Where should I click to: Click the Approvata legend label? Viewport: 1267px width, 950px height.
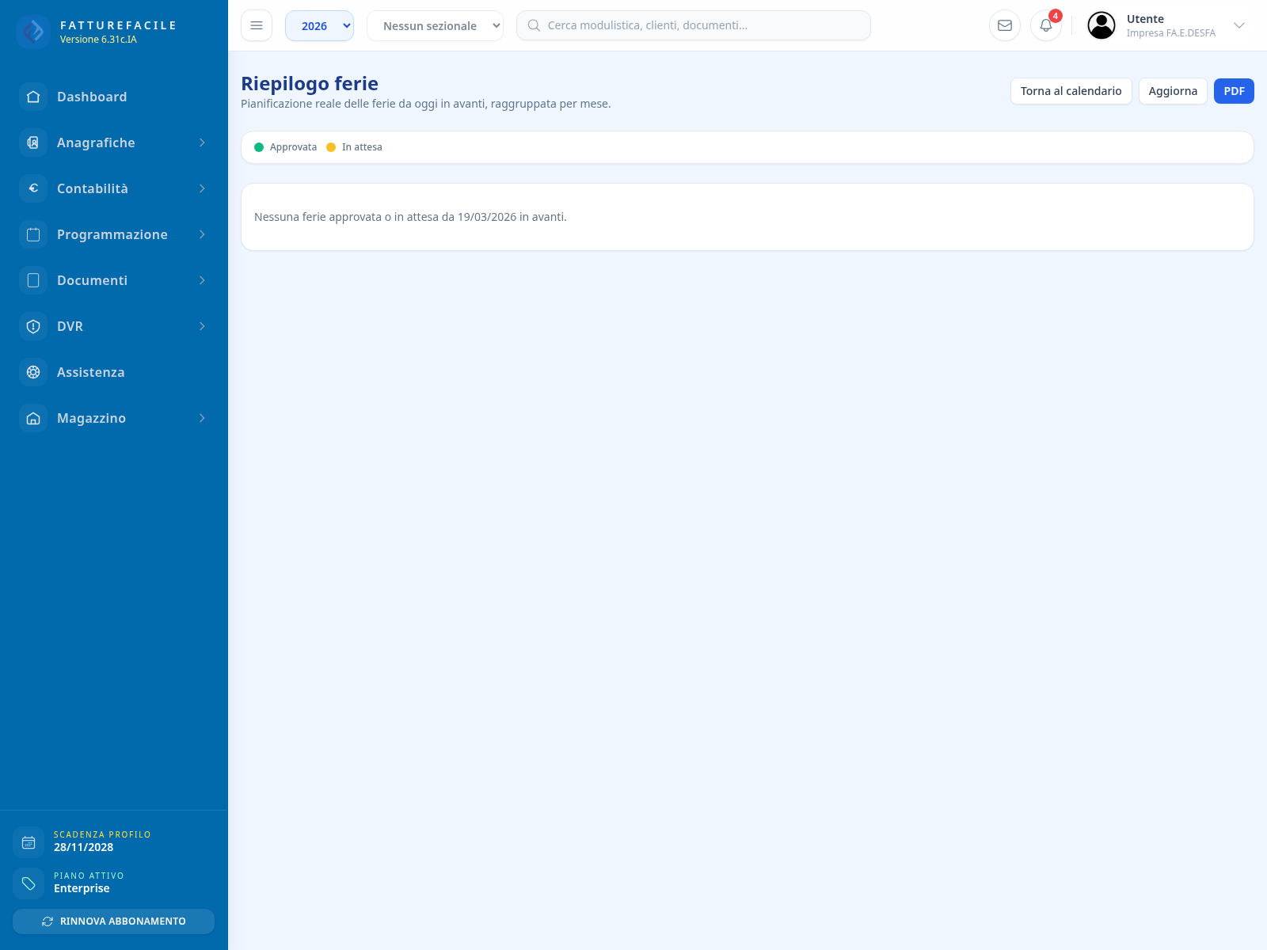293,147
